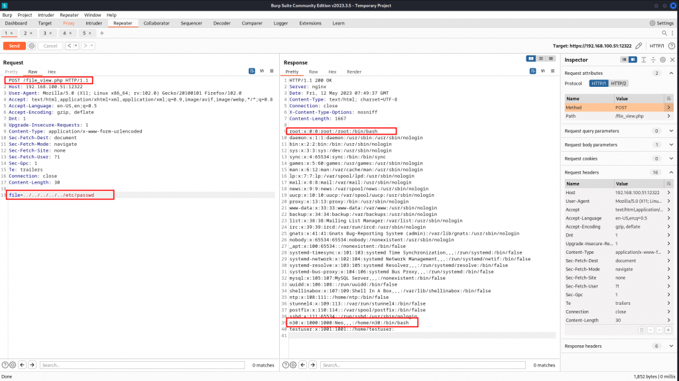The height and width of the screenshot is (381, 679).
Task: Open Request search help icon
Action: pos(5,365)
